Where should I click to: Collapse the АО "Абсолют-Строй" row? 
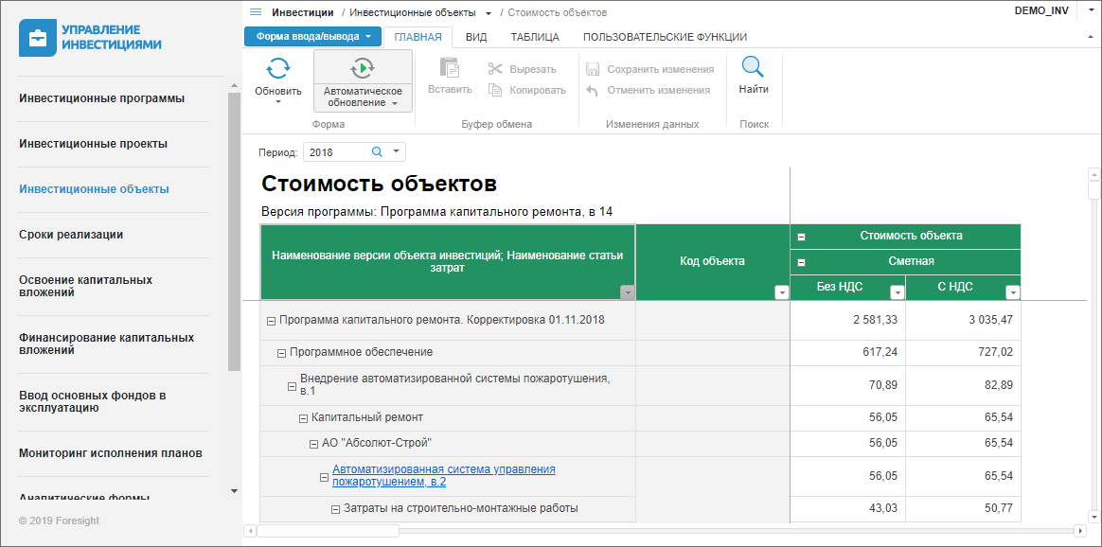tap(313, 444)
